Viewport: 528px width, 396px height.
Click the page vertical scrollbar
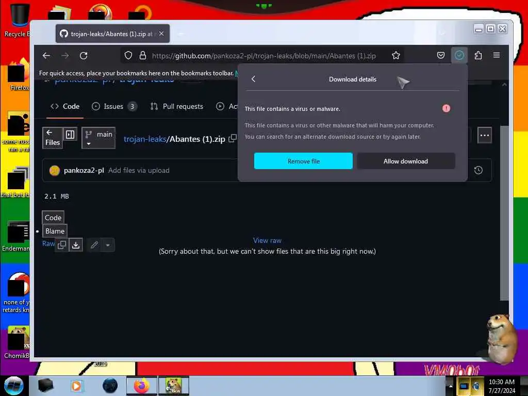[504, 213]
